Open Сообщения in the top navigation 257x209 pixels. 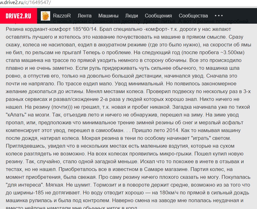coord(158,16)
